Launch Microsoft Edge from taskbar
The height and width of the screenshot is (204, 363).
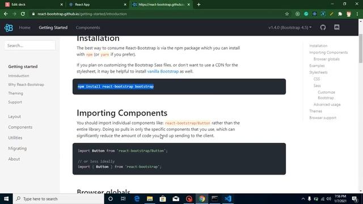click(137, 199)
